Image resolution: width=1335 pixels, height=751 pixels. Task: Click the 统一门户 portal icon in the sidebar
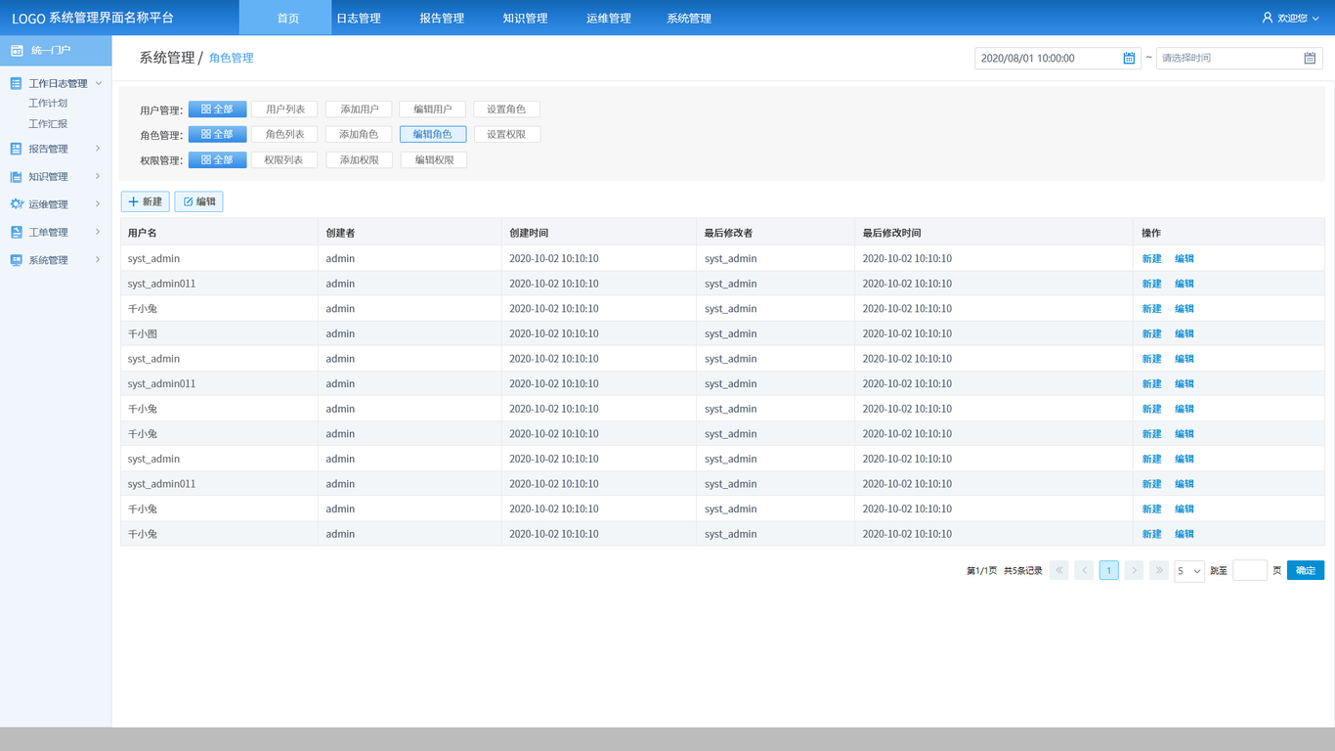pyautogui.click(x=17, y=50)
